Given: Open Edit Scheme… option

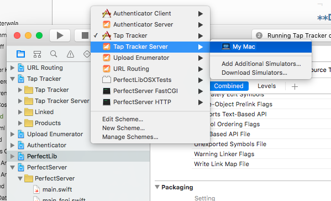Looking at the screenshot, I should (123, 119).
